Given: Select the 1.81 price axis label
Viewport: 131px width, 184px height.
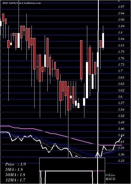Looking at the screenshot, I should pyautogui.click(x=121, y=45).
